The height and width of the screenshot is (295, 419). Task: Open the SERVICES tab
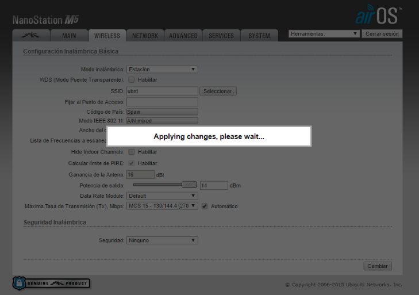[x=221, y=36]
